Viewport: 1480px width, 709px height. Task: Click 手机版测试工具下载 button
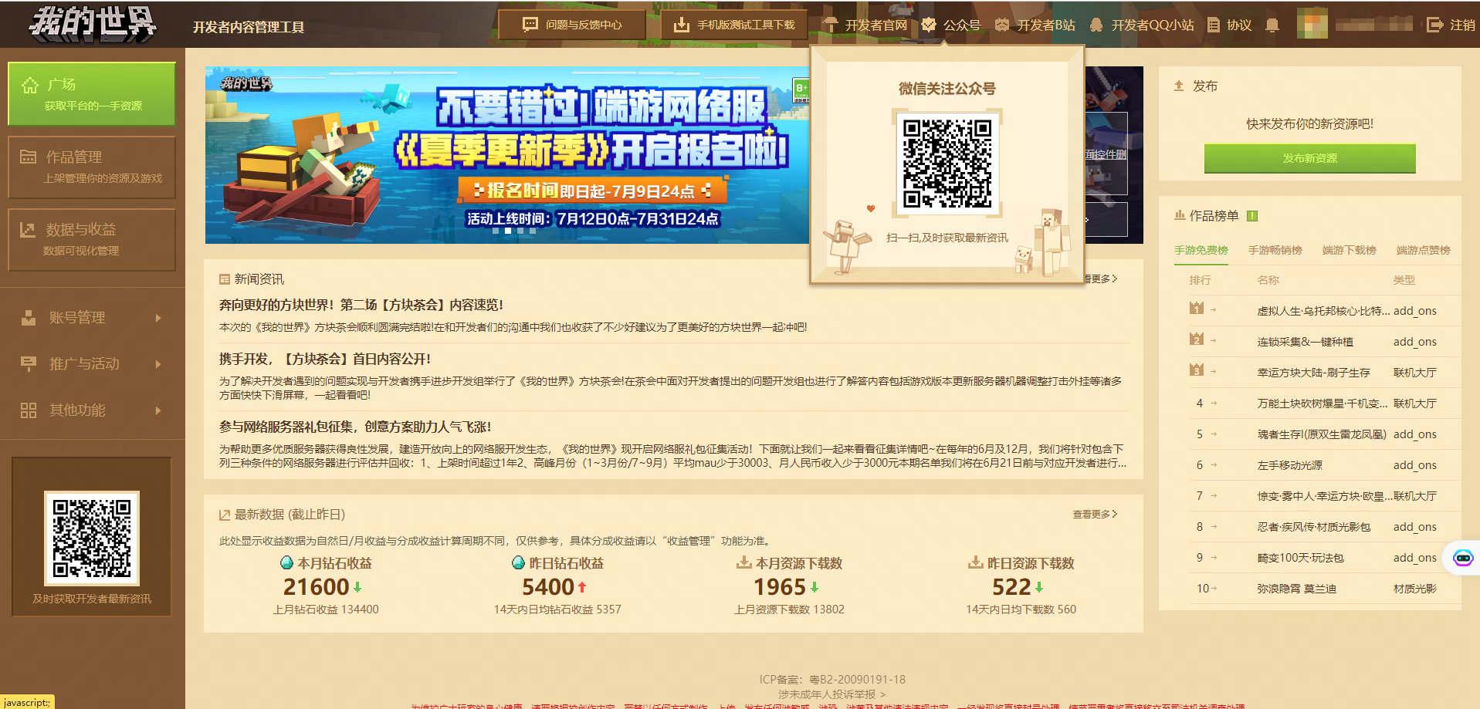734,25
